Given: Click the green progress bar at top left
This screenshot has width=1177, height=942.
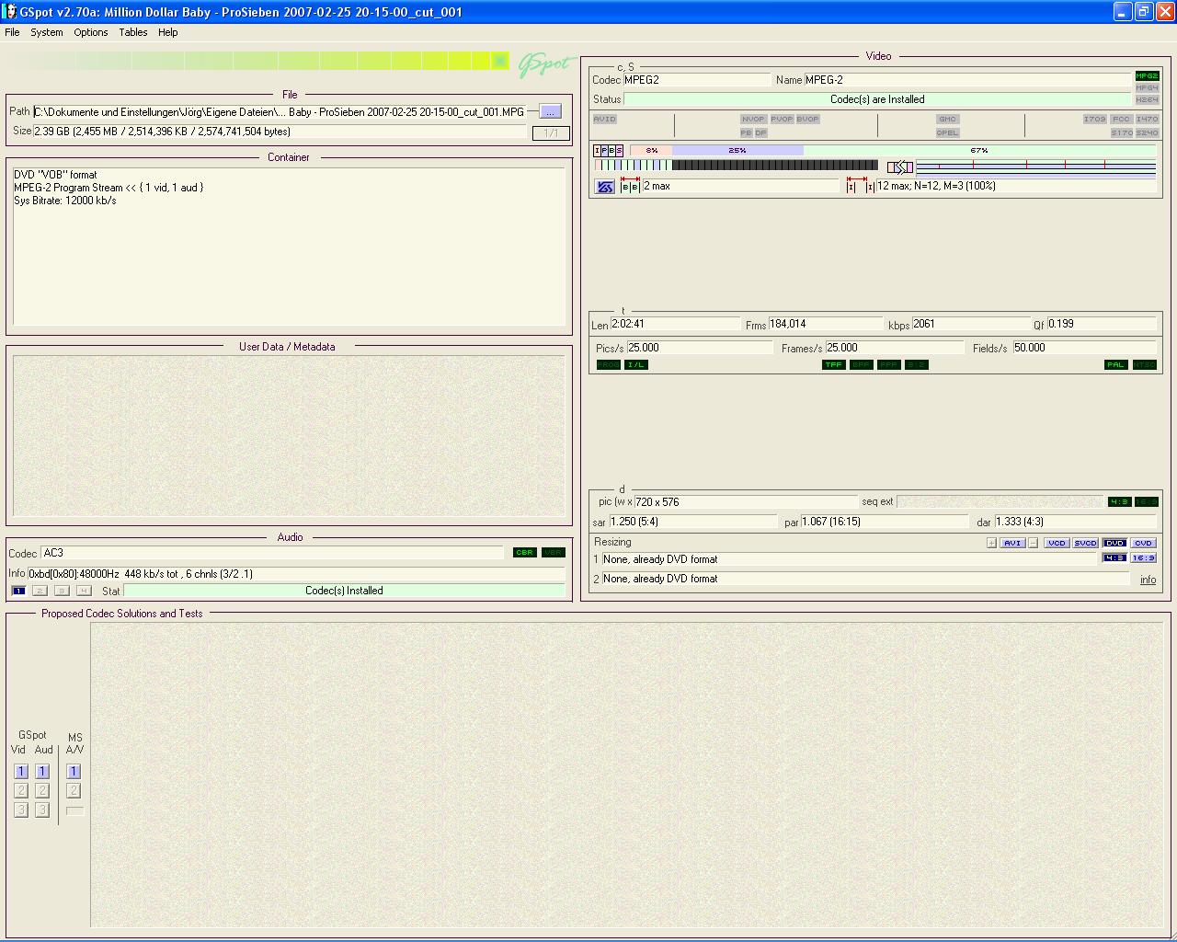Looking at the screenshot, I should 257,61.
